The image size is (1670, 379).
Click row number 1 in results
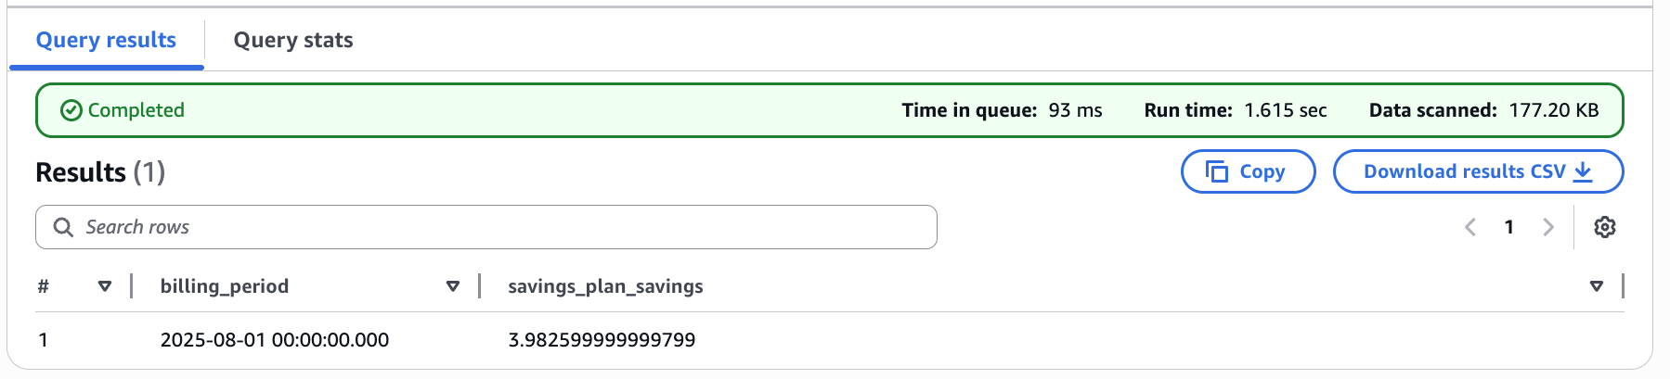(43, 340)
